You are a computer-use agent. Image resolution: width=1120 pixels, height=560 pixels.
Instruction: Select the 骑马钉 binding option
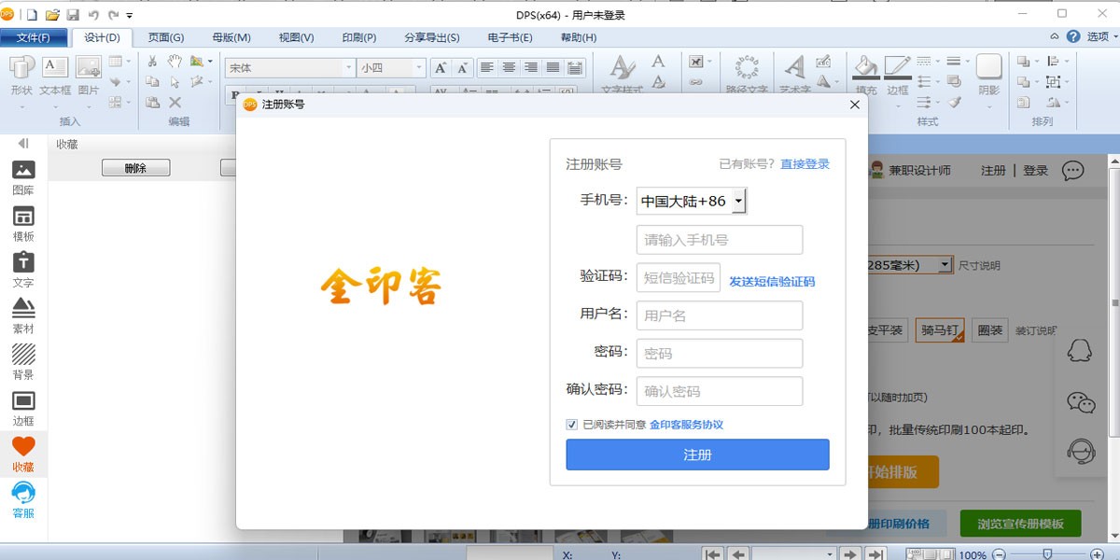[940, 330]
